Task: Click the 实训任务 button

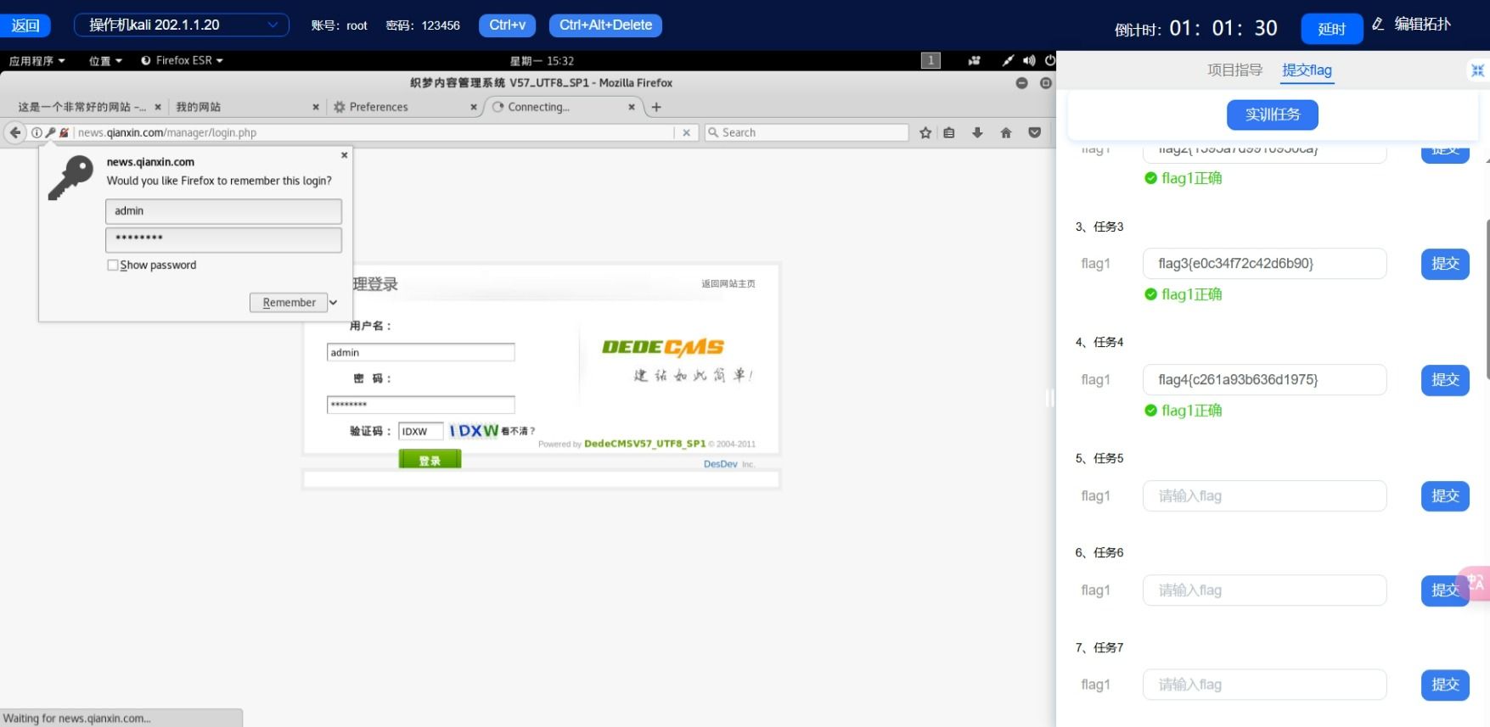Action: click(1272, 115)
